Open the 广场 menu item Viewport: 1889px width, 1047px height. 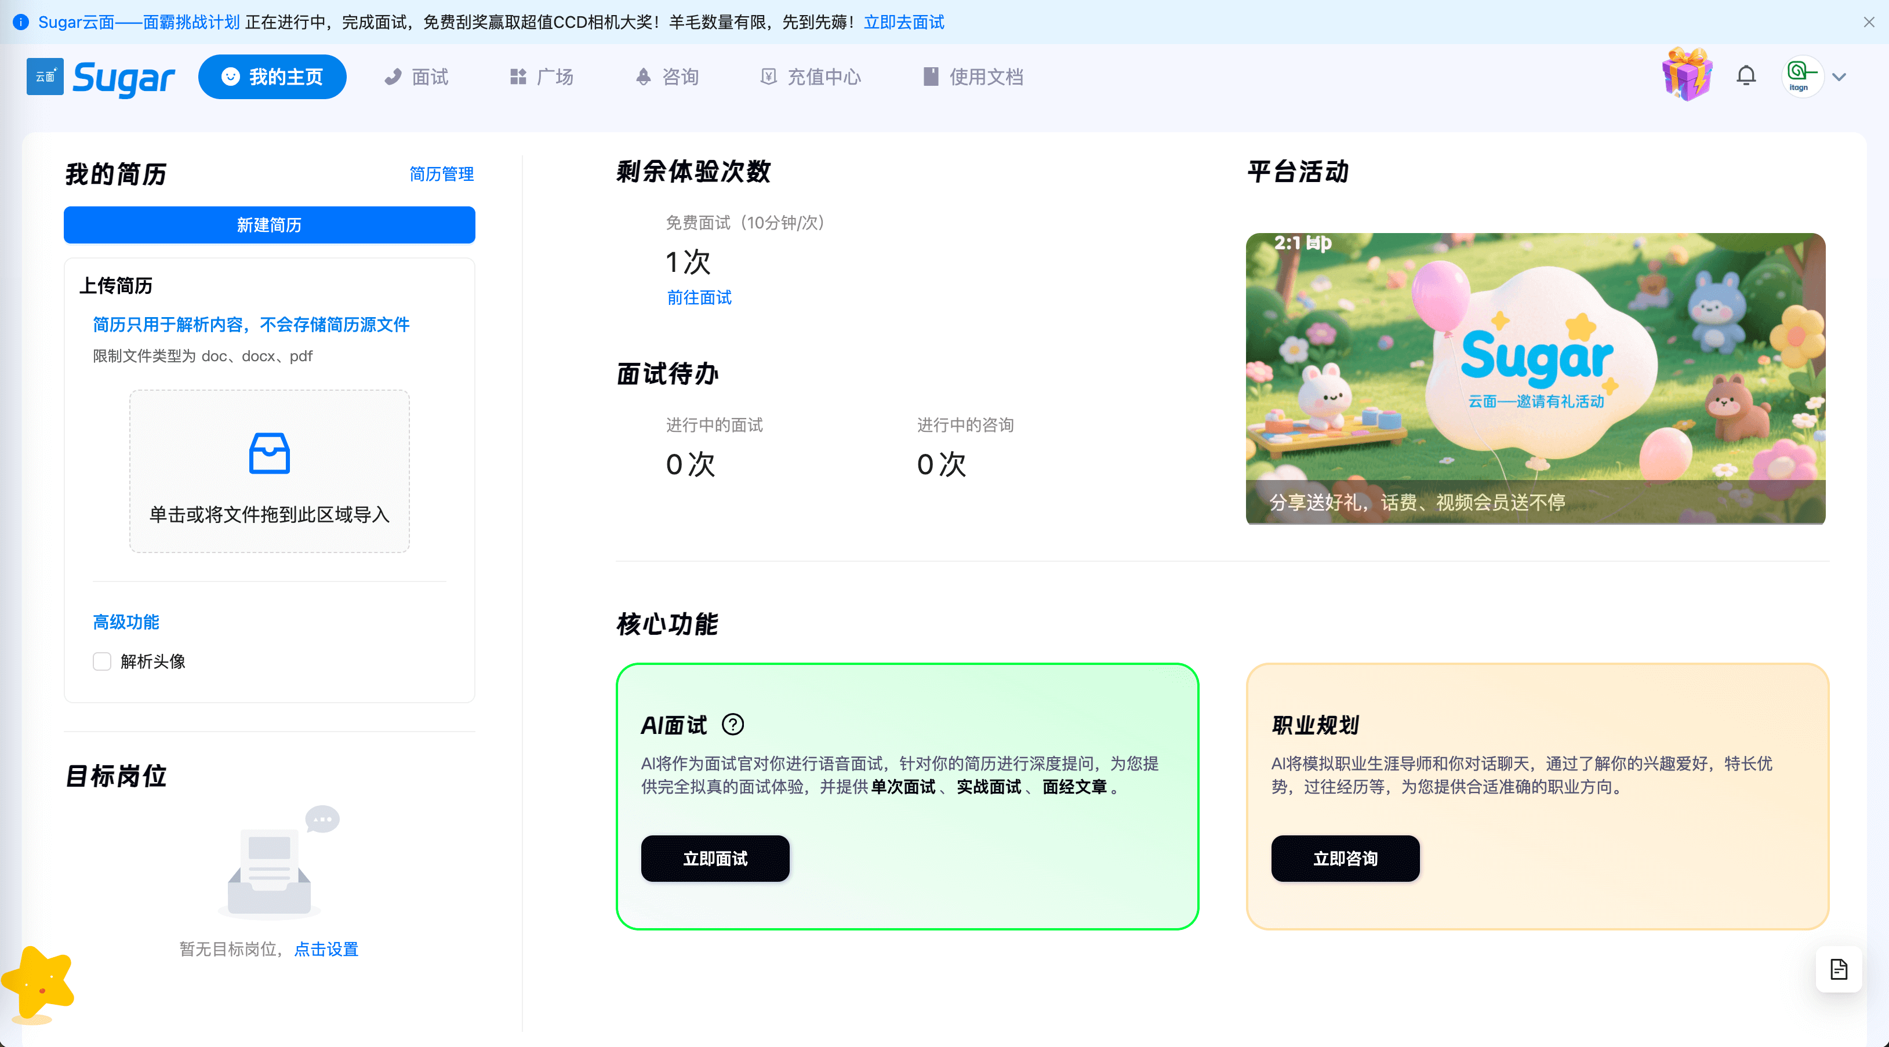tap(541, 77)
